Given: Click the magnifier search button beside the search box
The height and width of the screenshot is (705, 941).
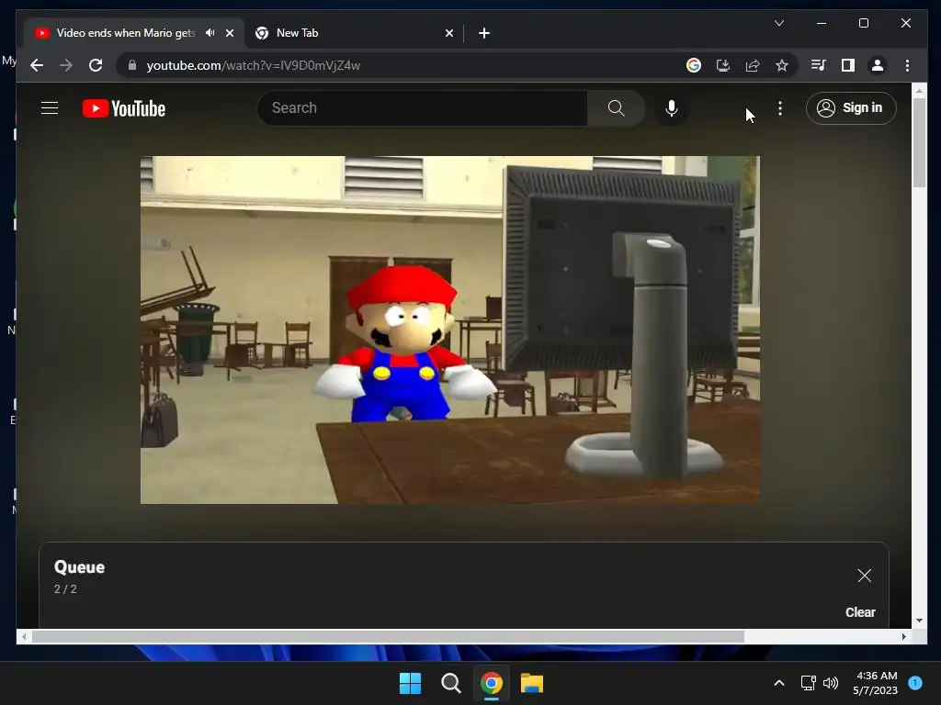Looking at the screenshot, I should click(x=616, y=108).
